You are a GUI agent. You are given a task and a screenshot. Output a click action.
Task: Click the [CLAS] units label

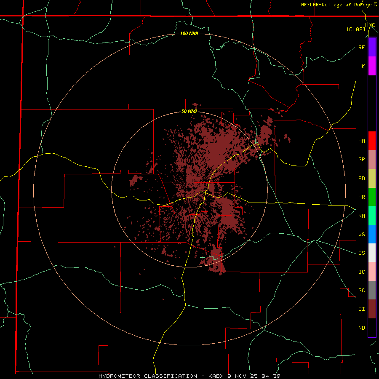356,29
